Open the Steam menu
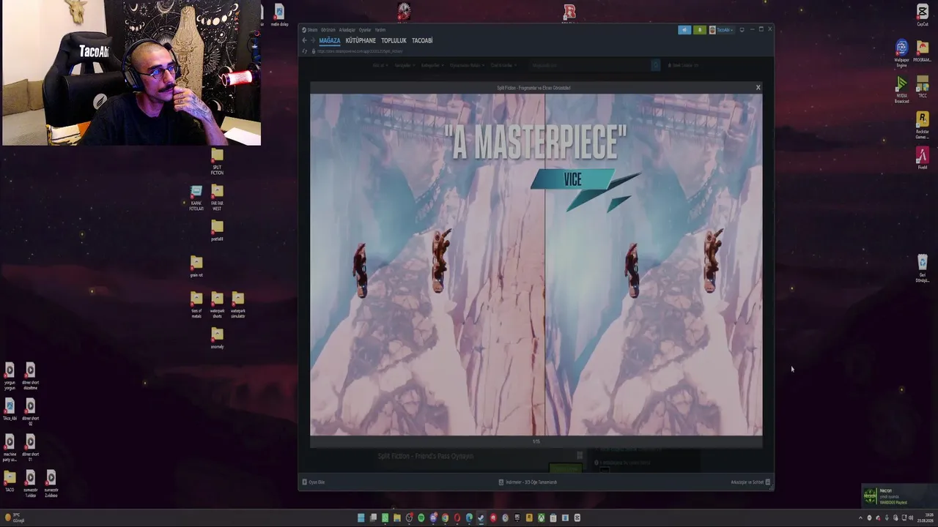This screenshot has height=527, width=938. tap(311, 30)
